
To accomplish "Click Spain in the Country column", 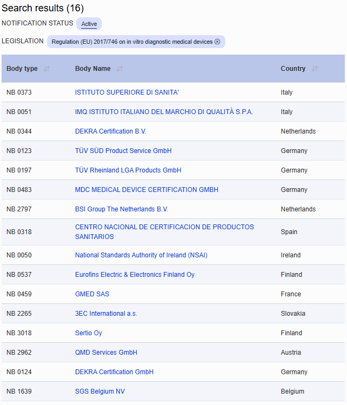I will click(x=289, y=232).
